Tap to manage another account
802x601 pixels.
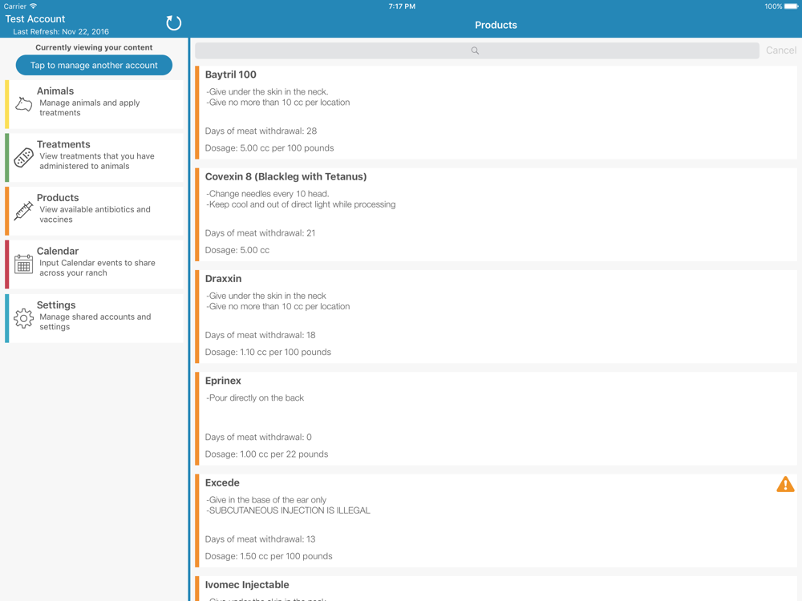[x=94, y=66]
